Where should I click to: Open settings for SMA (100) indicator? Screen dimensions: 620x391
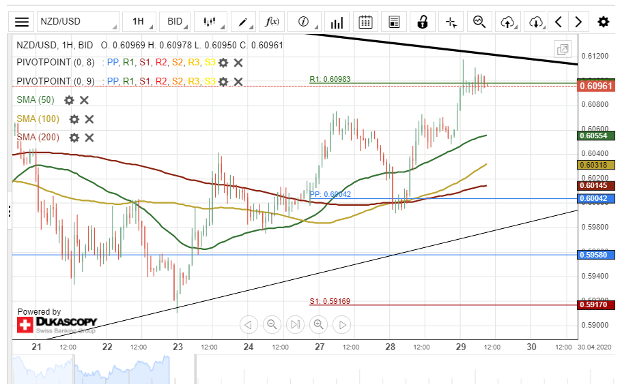click(x=74, y=119)
